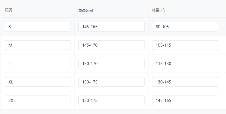Select weight field with value 105-115
The height and width of the screenshot is (114, 226).
(185, 45)
